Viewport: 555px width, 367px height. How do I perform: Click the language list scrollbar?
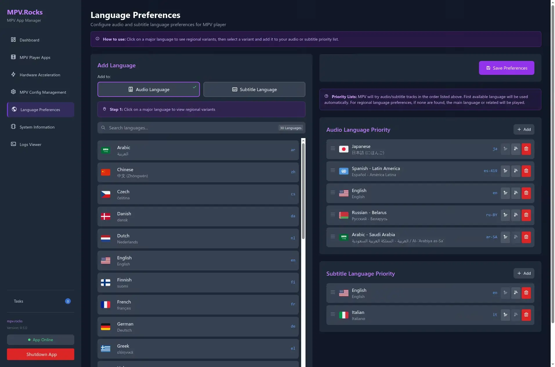point(303,191)
